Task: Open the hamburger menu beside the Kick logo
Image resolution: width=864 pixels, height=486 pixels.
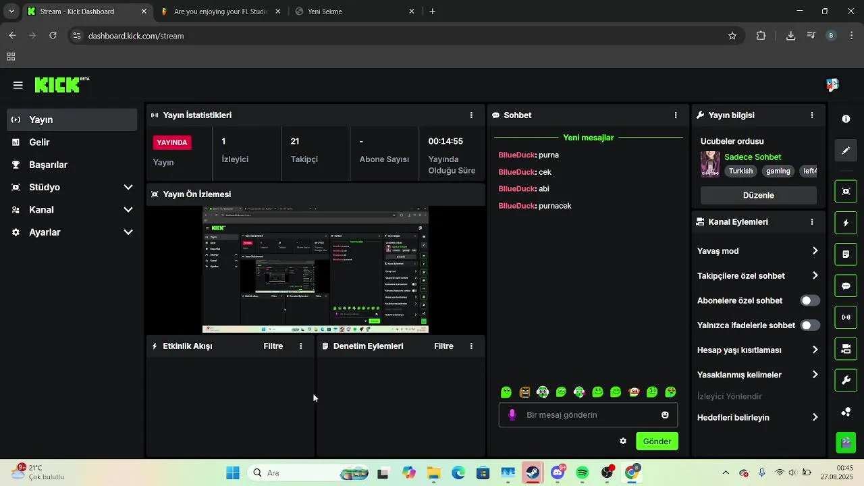Action: [18, 85]
